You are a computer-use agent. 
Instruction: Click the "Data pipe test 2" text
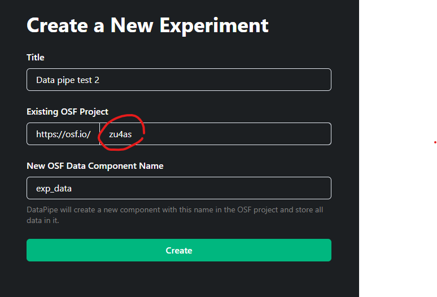tap(68, 80)
